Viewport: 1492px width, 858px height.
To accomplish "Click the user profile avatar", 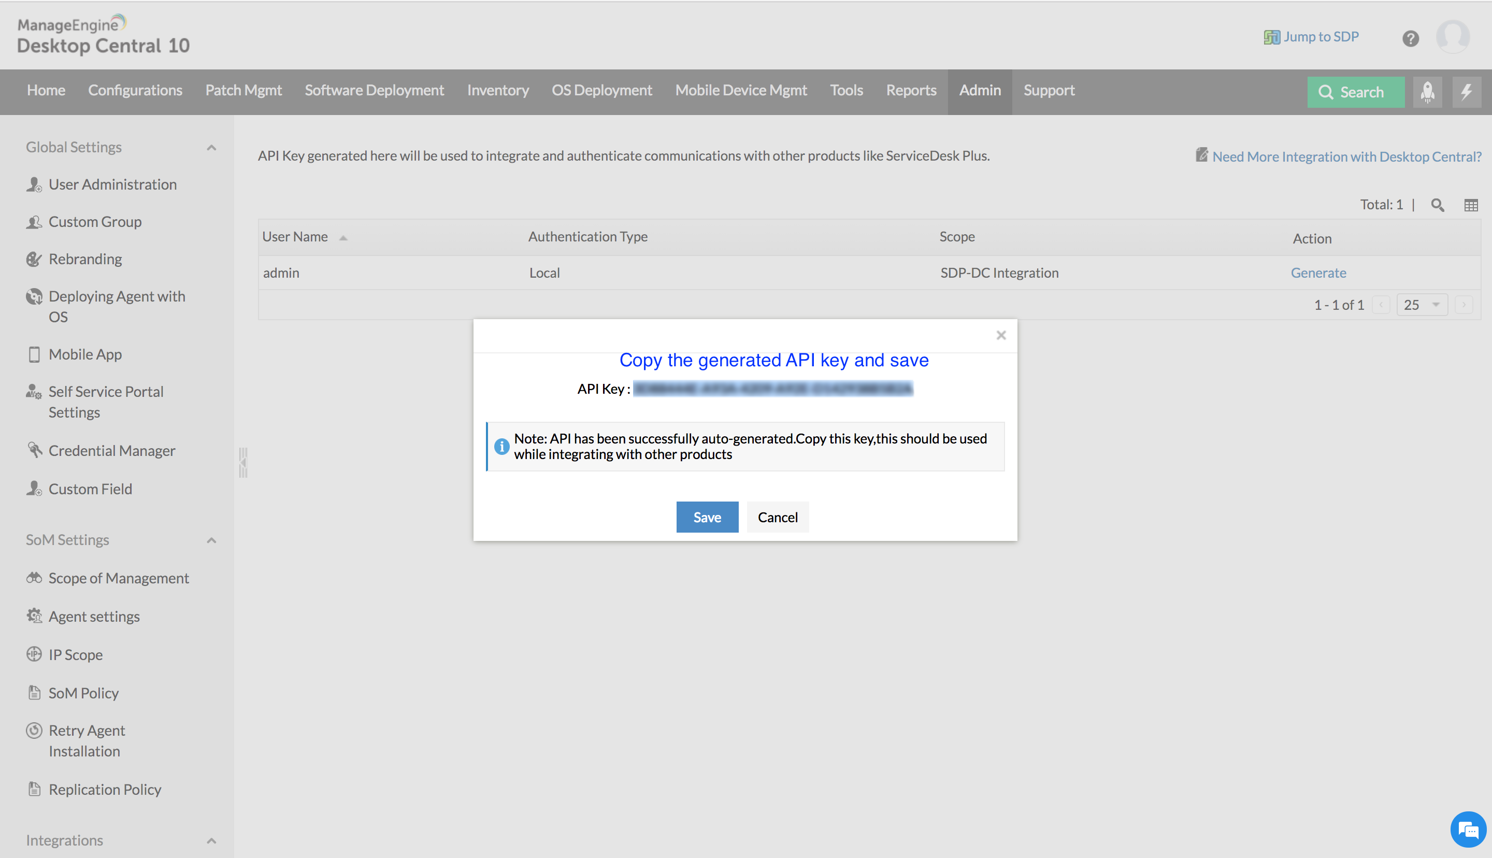I will [1453, 37].
